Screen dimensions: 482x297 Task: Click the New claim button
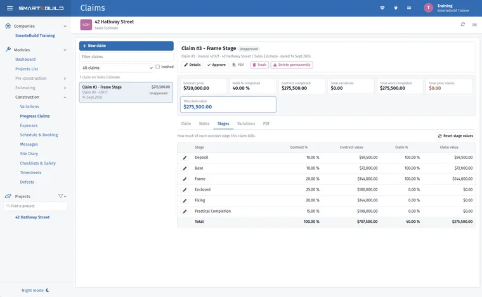click(126, 46)
